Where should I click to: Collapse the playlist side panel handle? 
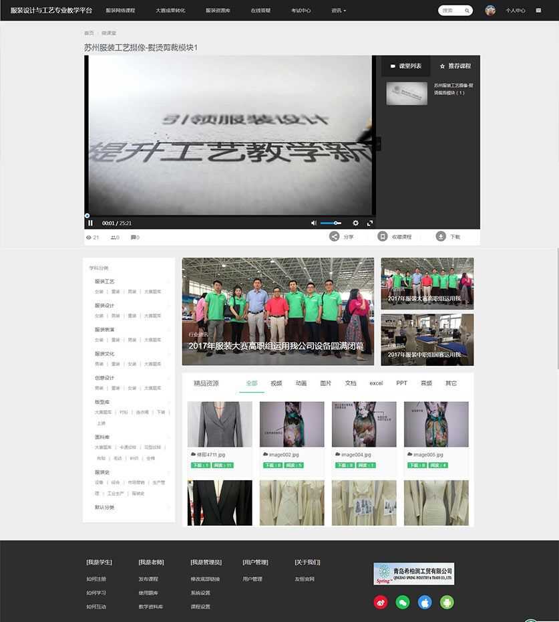point(379,143)
